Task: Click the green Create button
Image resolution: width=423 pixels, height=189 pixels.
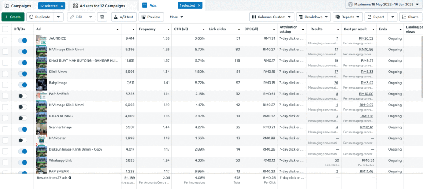Action: point(12,17)
